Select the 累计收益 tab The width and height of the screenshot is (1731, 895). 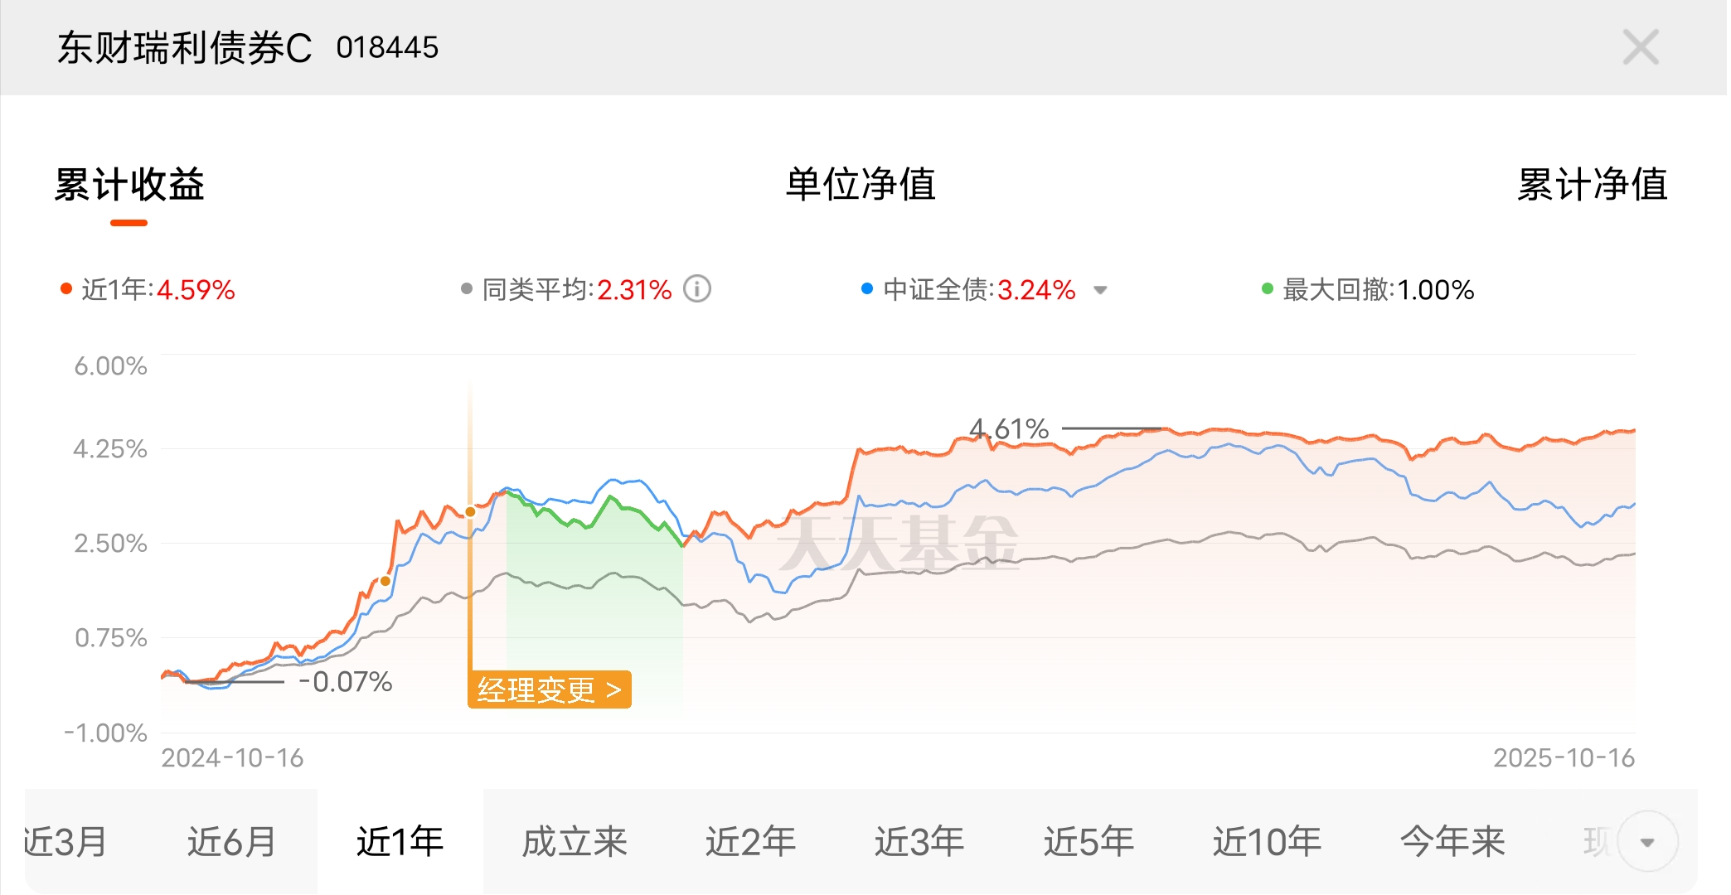129,184
